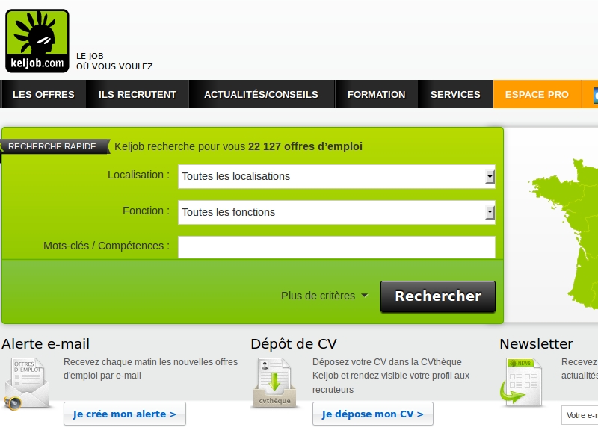Click the e-mail alert envelope icon
The height and width of the screenshot is (448, 598).
pyautogui.click(x=28, y=384)
